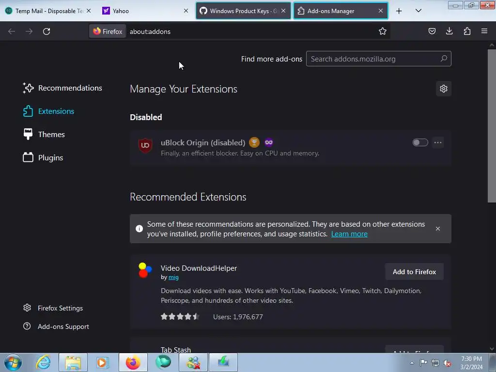The height and width of the screenshot is (372, 496).
Task: Open Add-ons Support link
Action: coord(56,326)
